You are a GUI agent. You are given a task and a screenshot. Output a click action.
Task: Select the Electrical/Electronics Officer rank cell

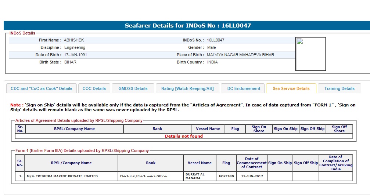pos(151,176)
